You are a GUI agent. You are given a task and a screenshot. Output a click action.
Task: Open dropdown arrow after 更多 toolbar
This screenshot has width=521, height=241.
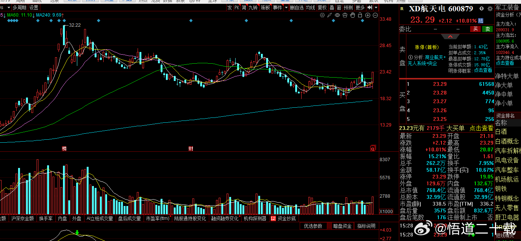(376, 8)
